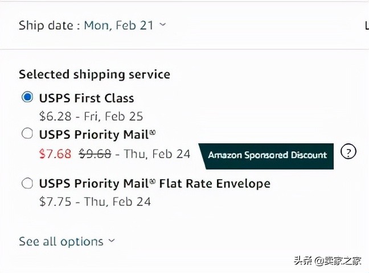Click the Mon, Feb 21 ship date
Image resolution: width=369 pixels, height=273 pixels.
coord(120,25)
